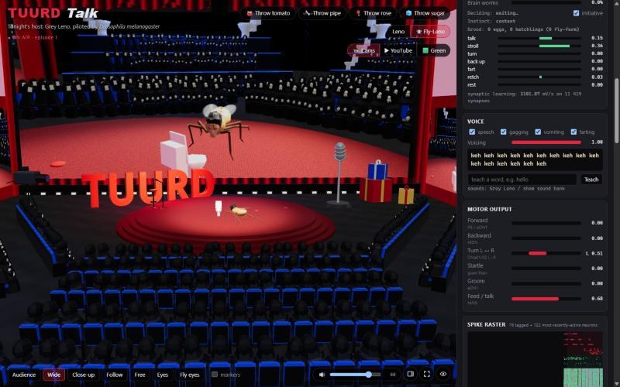Click the 'stroll' behavior row label
620x387 pixels.
(473, 46)
